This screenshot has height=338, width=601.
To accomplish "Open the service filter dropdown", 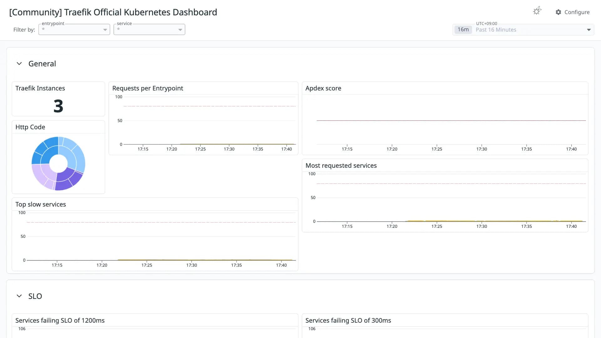I will (149, 29).
